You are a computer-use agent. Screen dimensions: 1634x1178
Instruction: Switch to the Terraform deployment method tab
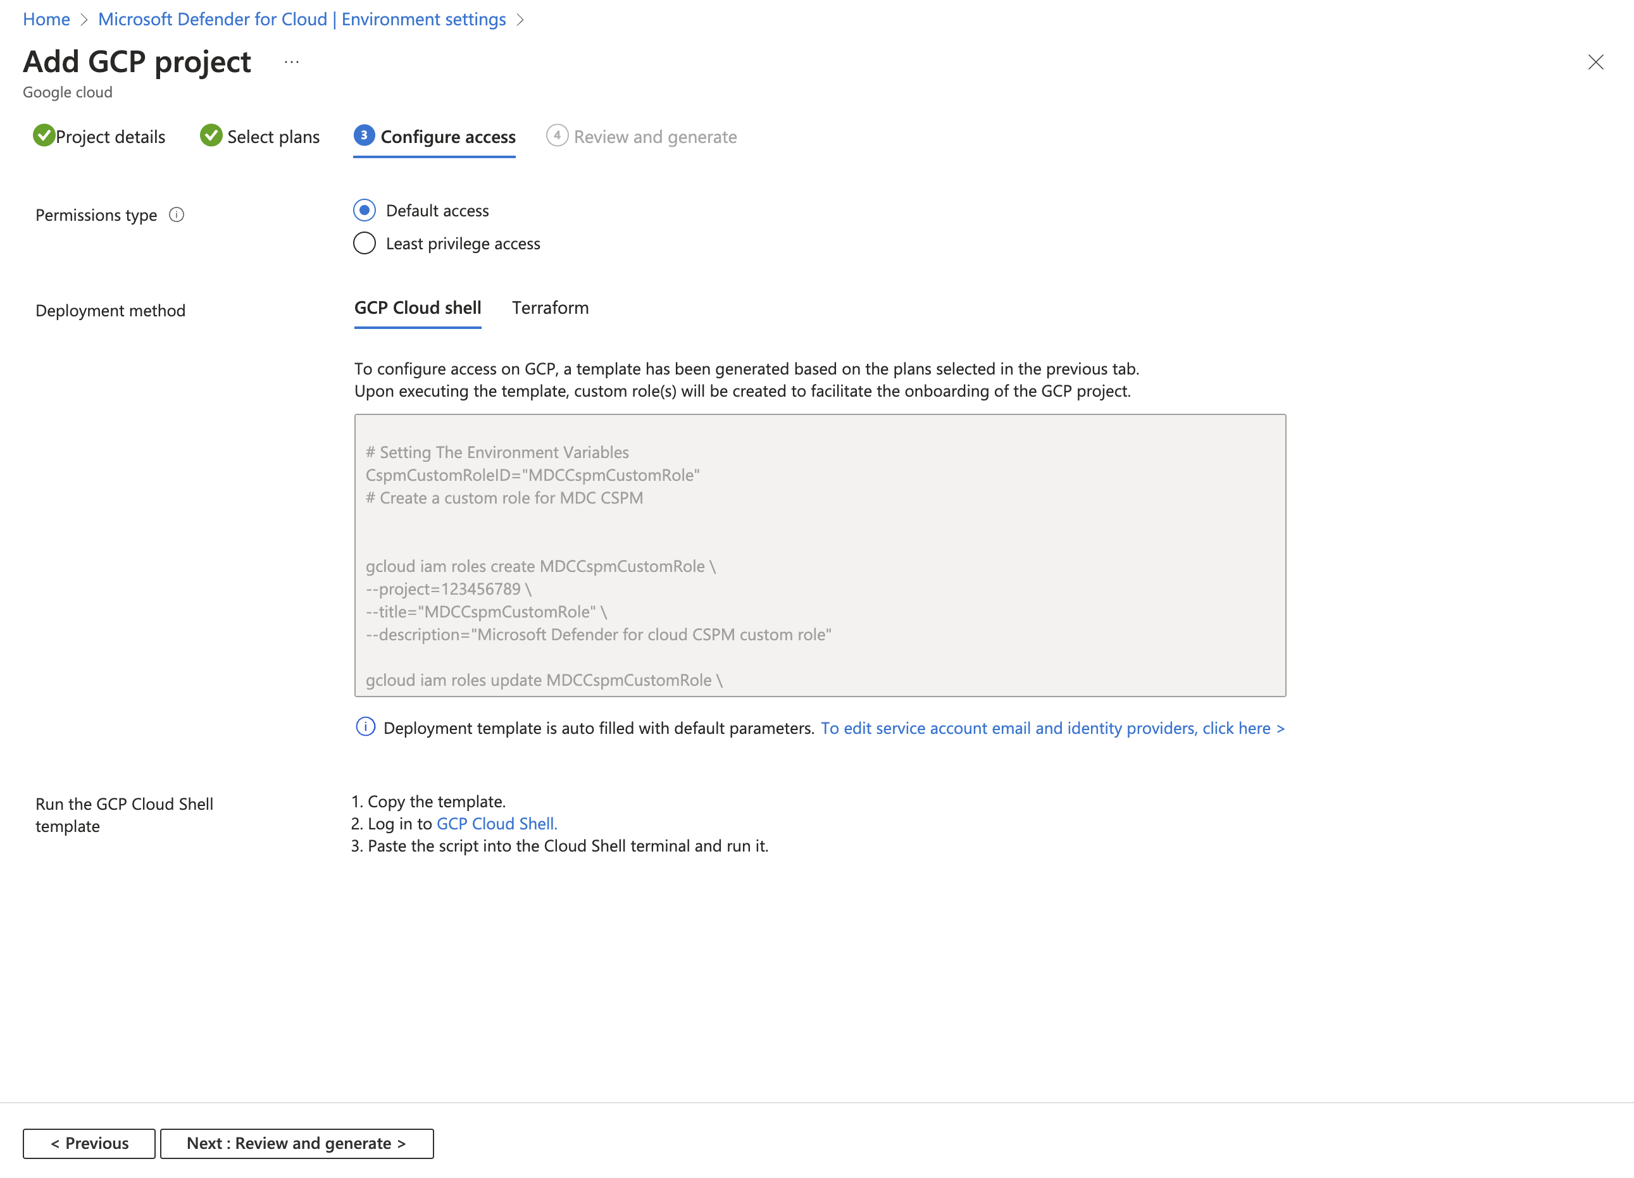point(549,308)
